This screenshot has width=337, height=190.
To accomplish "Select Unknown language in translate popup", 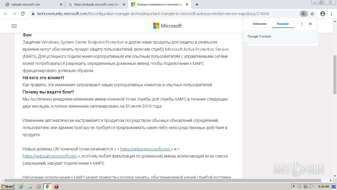I will pyautogui.click(x=260, y=24).
